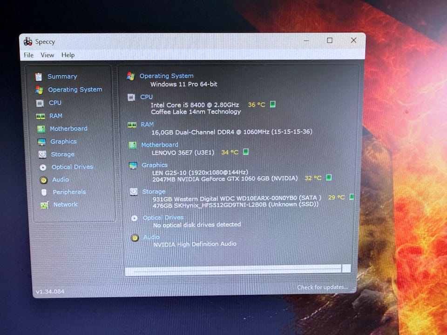Viewport: 447px width, 335px height.
Task: Select Summary in the sidebar
Action: click(x=62, y=76)
